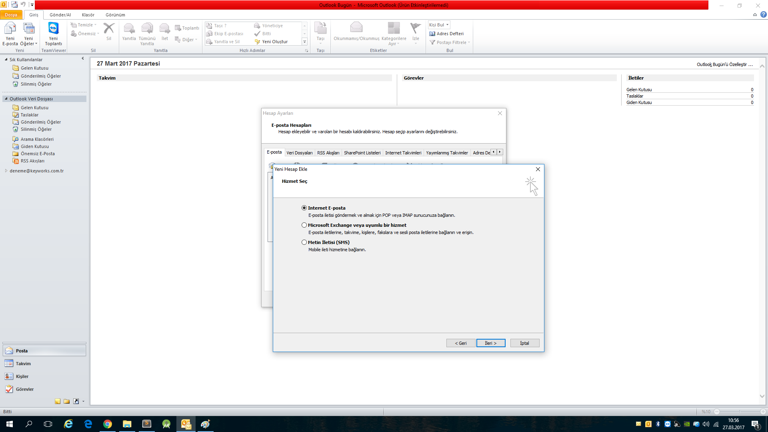Open the SharePoint Listeleri tab
This screenshot has height=432, width=768.
362,153
